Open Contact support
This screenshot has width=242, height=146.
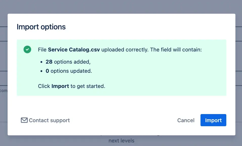pyautogui.click(x=49, y=120)
